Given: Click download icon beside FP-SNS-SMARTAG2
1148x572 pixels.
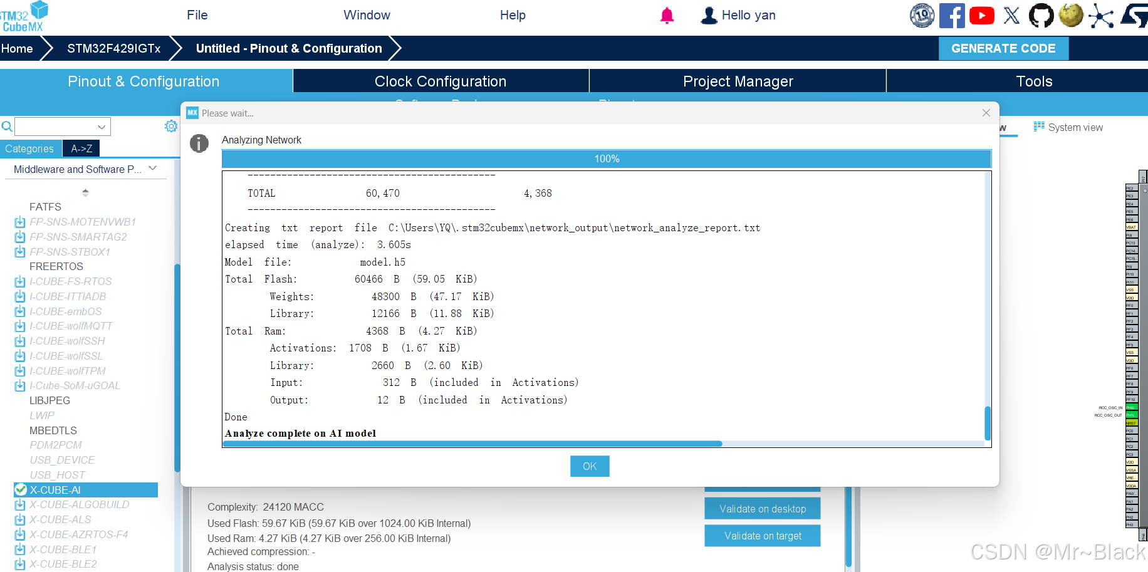Looking at the screenshot, I should (20, 237).
